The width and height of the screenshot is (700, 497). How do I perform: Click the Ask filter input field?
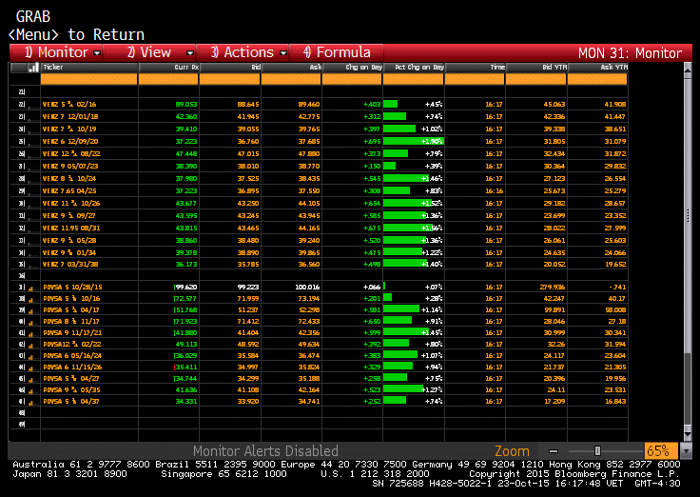click(x=291, y=79)
